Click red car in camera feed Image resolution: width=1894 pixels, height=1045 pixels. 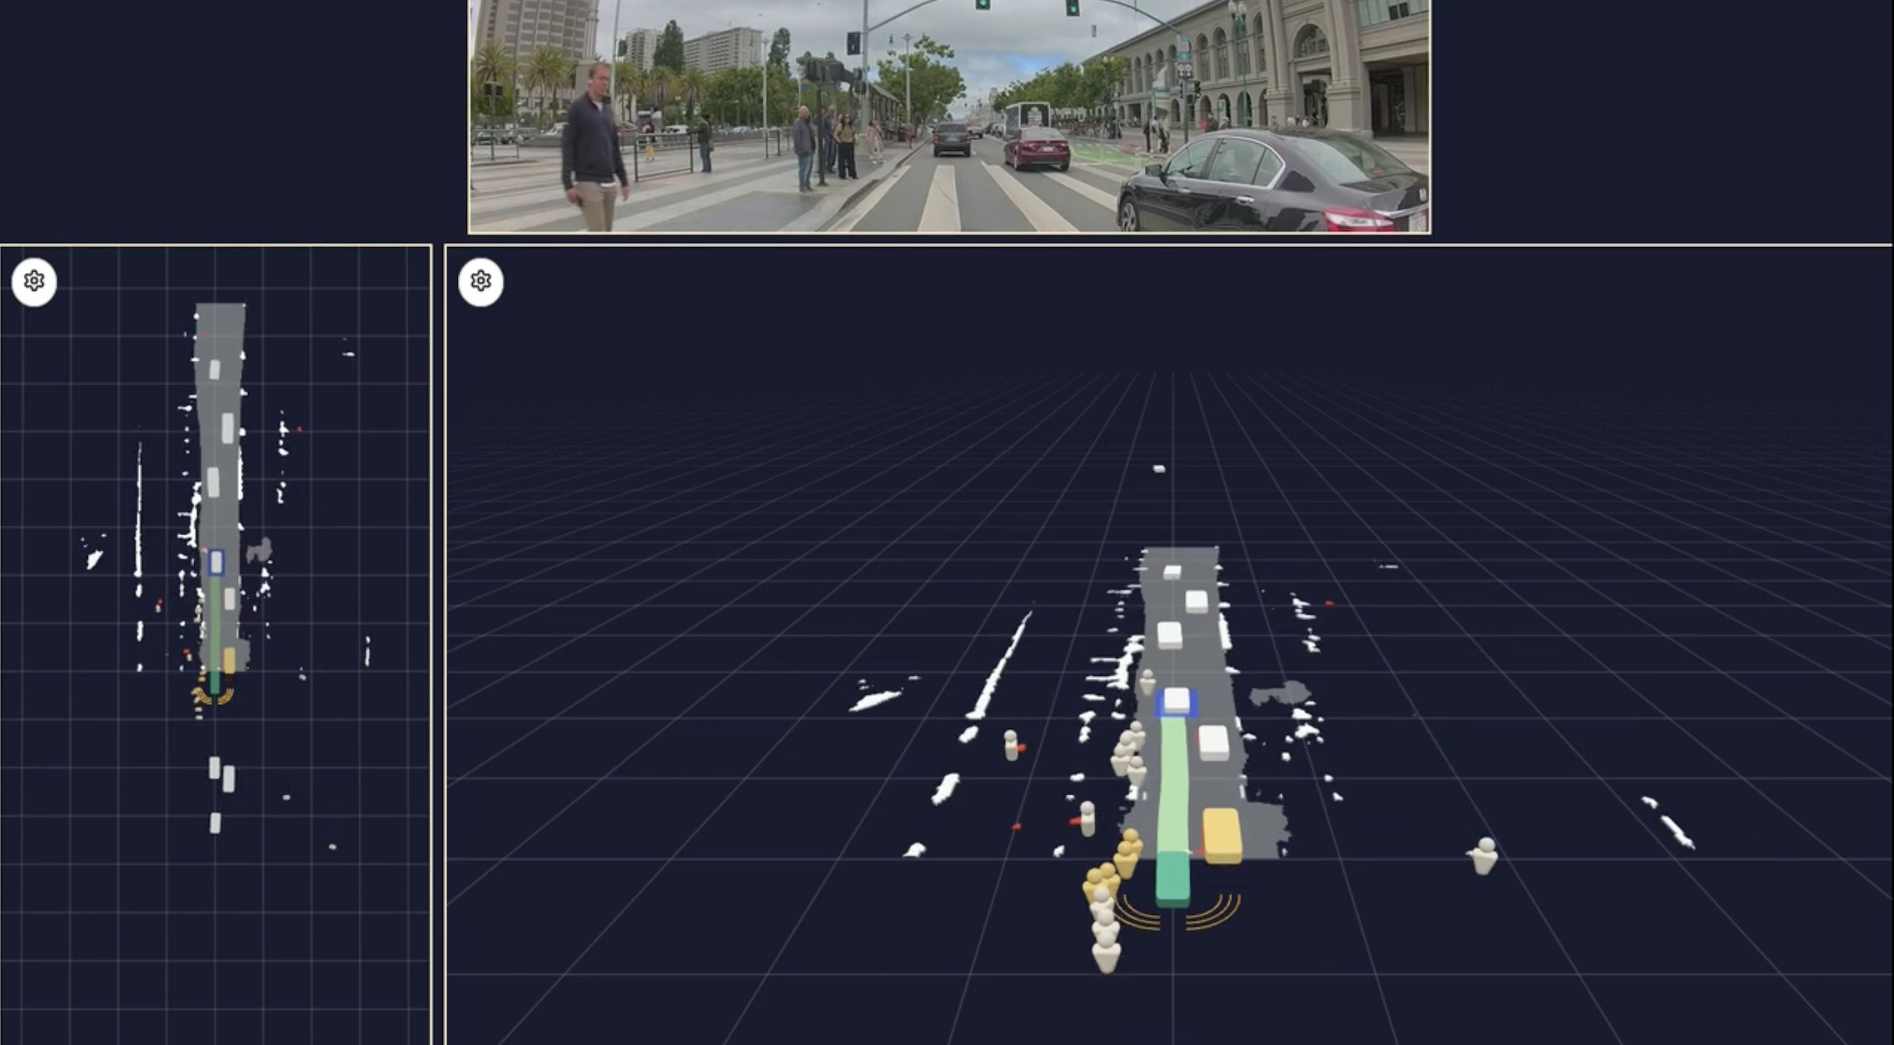1037,148
